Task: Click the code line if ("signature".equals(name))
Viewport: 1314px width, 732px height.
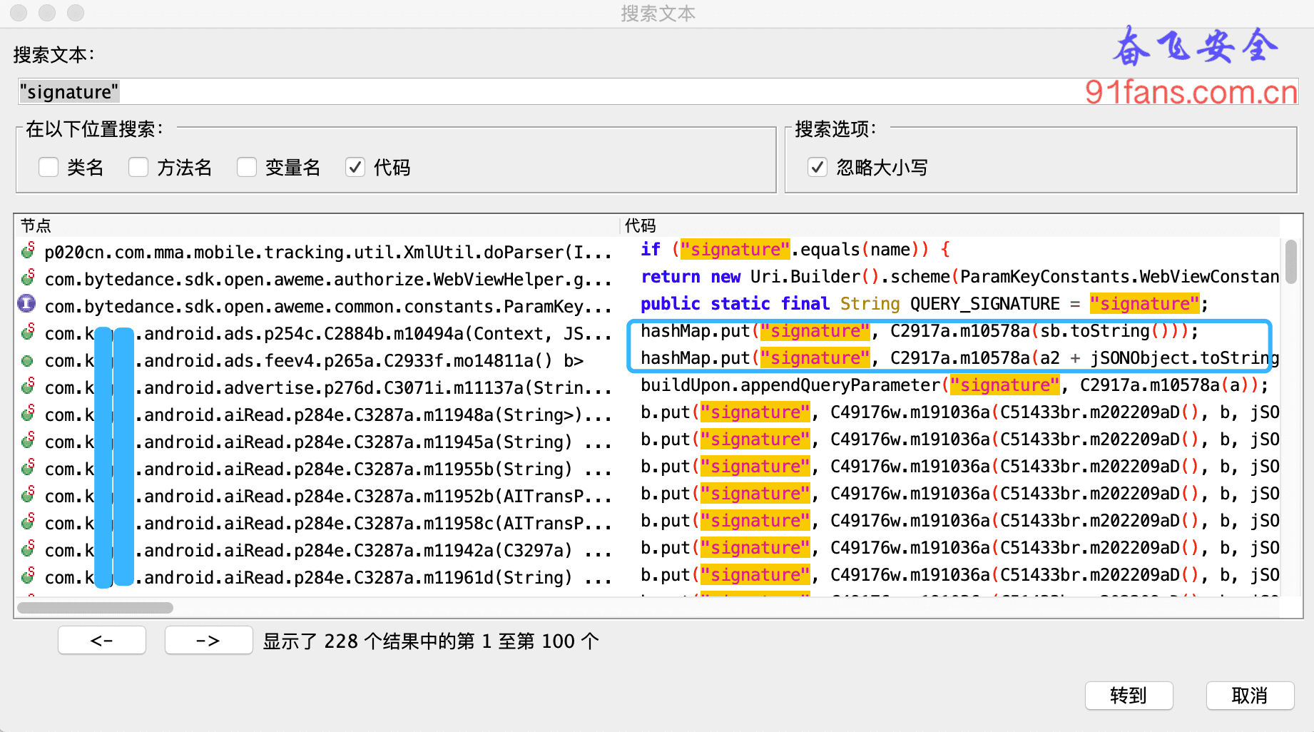Action: (x=795, y=250)
